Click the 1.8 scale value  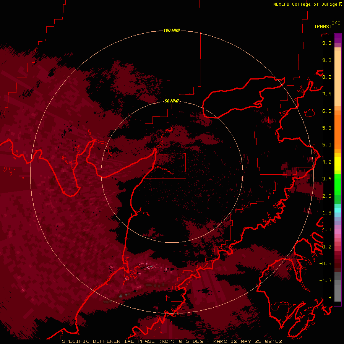327,213
